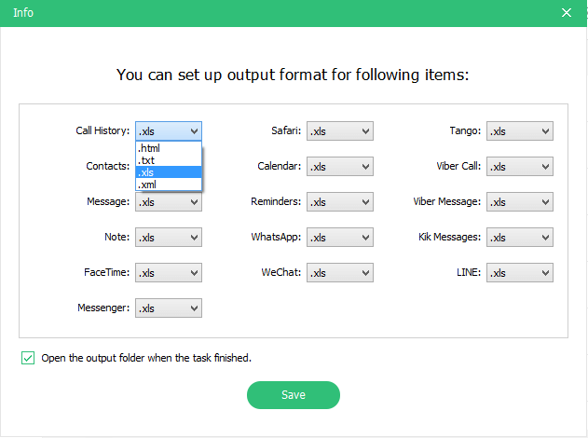Open the Messenger format dropdown

(x=168, y=308)
